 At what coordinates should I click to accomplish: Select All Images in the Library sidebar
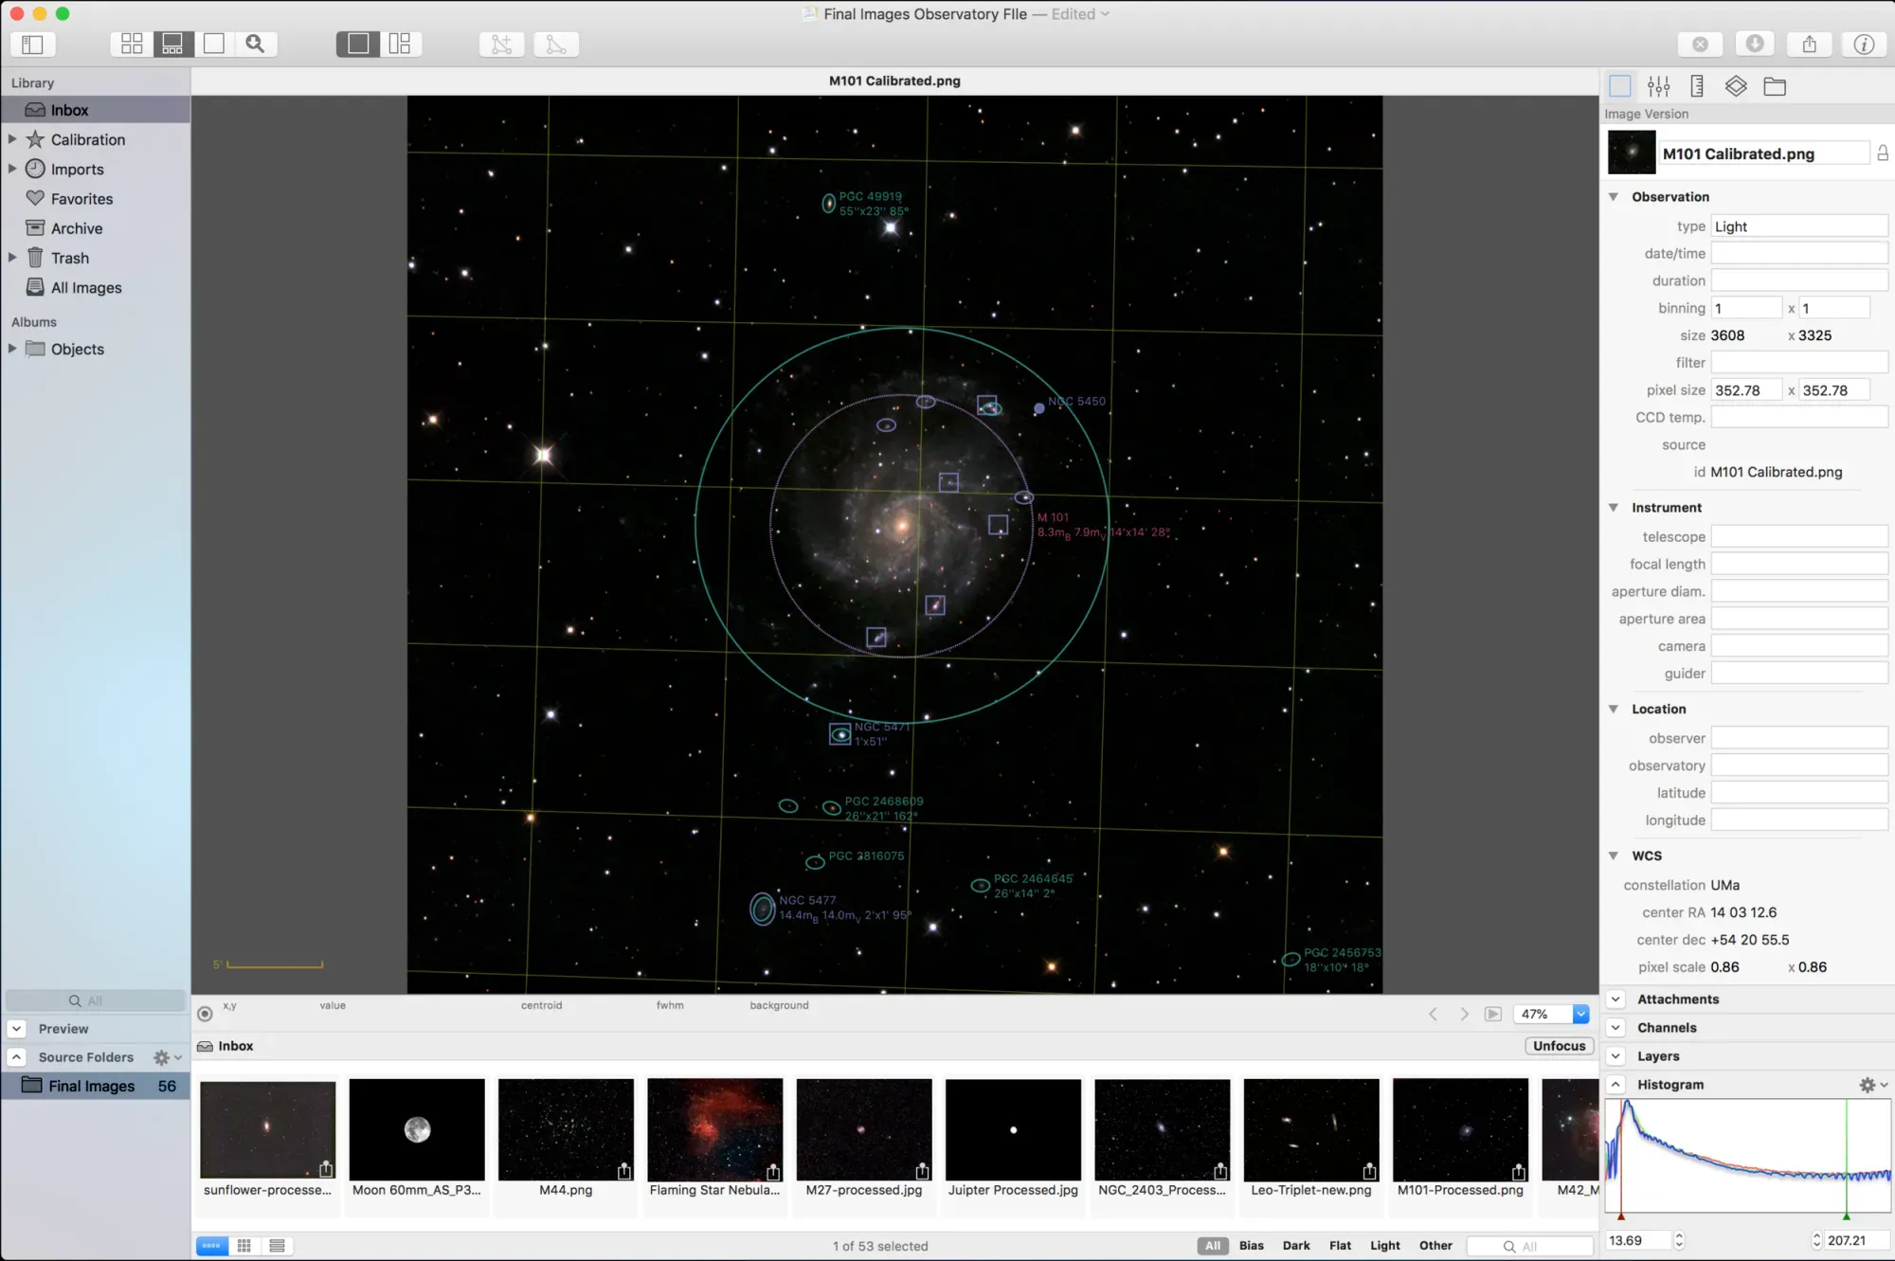86,287
